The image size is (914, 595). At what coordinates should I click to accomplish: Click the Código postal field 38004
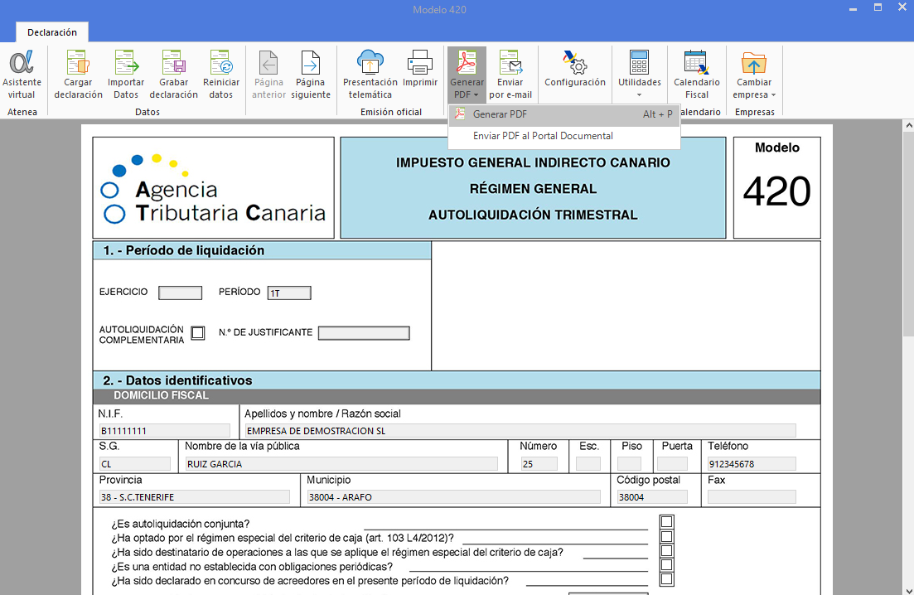tap(652, 497)
